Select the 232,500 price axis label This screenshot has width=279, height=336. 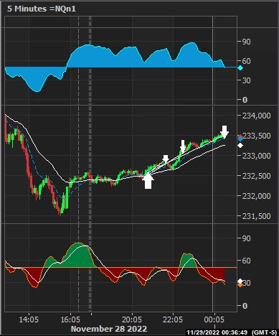[x=257, y=176]
